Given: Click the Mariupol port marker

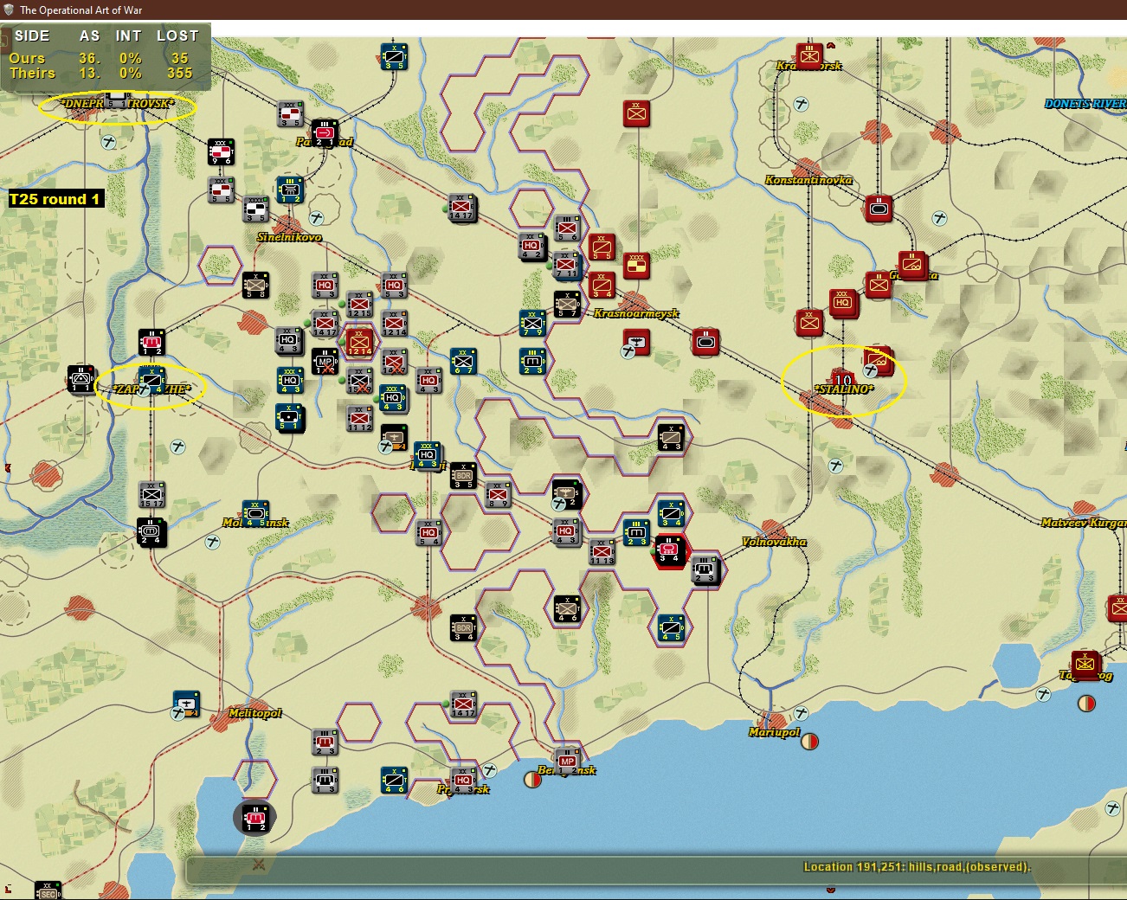Looking at the screenshot, I should (809, 741).
